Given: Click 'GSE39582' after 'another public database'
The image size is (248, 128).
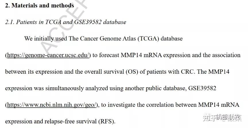Looking at the screenshot, I should [x=202, y=88].
